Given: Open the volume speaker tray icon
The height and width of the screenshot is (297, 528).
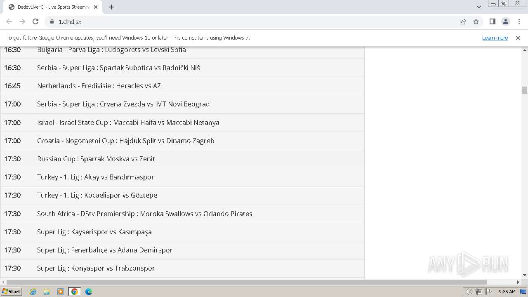Looking at the screenshot, I should pyautogui.click(x=469, y=292).
